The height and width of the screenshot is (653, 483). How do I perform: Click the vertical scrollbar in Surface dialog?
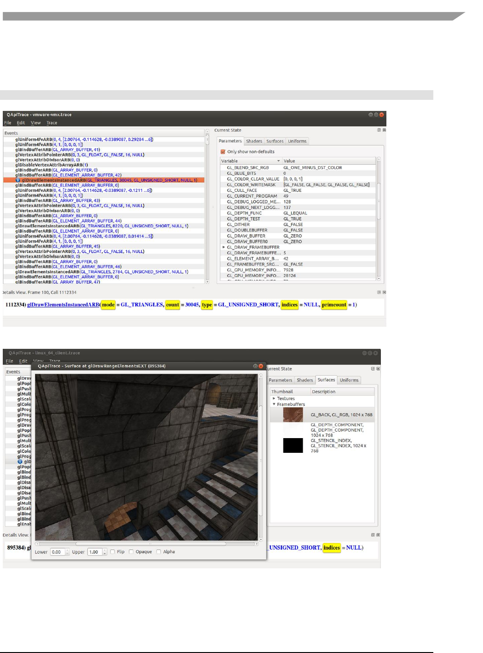point(261,457)
